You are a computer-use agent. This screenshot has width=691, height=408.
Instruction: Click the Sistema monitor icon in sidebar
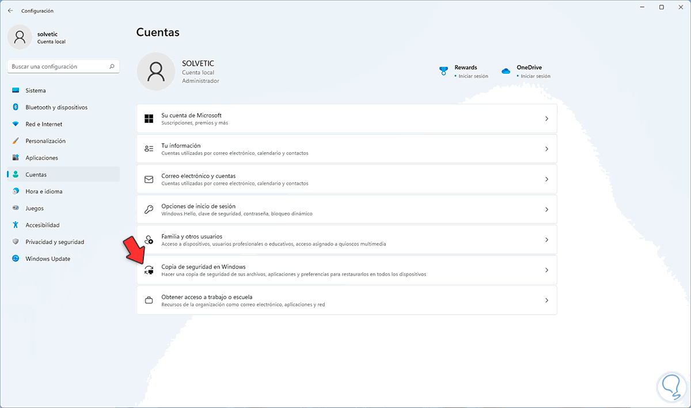click(16, 90)
